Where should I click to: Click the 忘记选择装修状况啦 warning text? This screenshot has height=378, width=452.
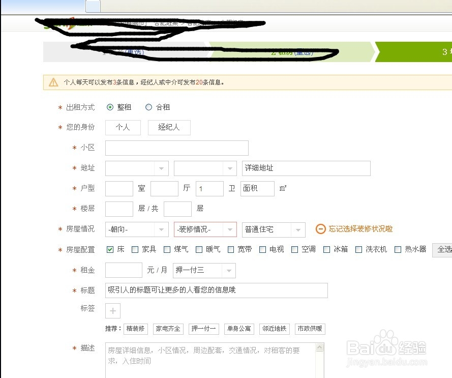coord(360,229)
